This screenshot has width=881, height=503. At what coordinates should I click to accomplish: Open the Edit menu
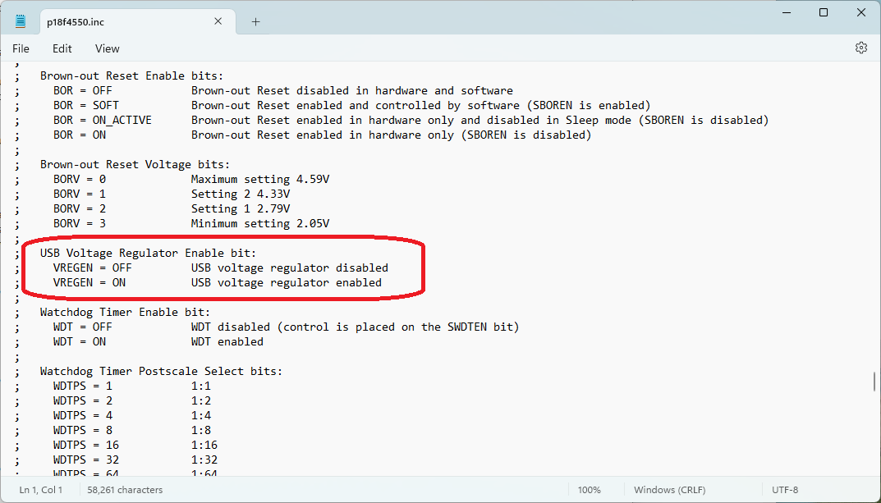click(62, 48)
